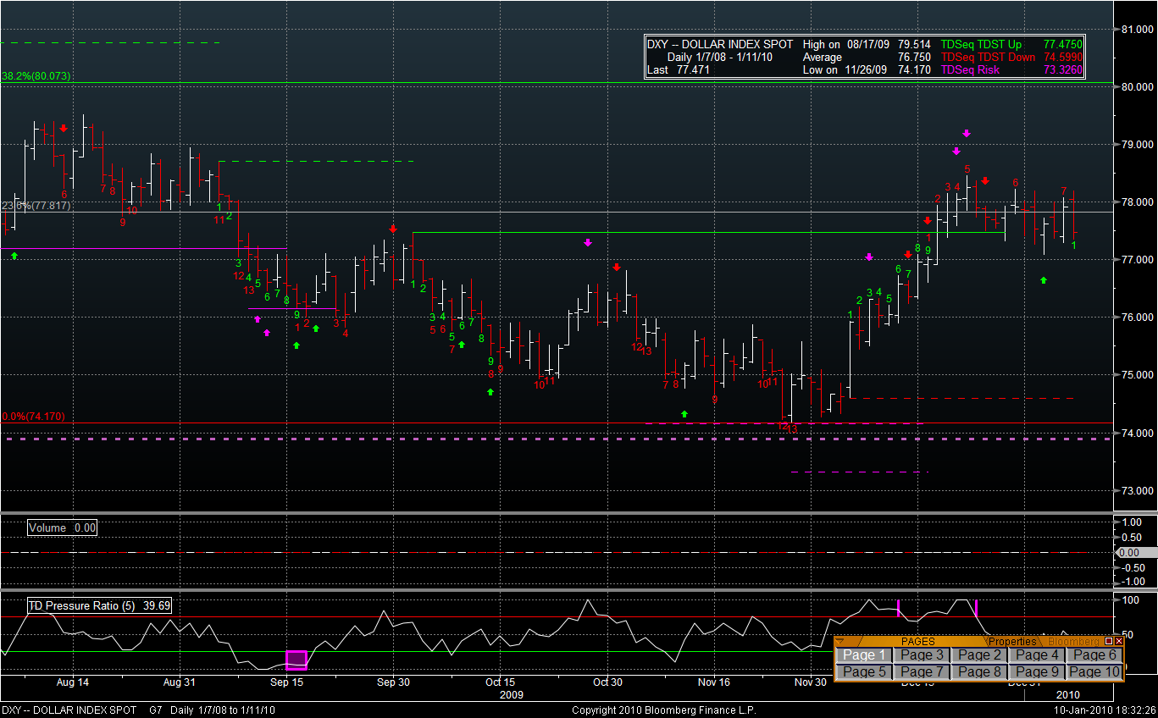The image size is (1158, 718).
Task: Go to Page 3
Action: click(x=922, y=654)
